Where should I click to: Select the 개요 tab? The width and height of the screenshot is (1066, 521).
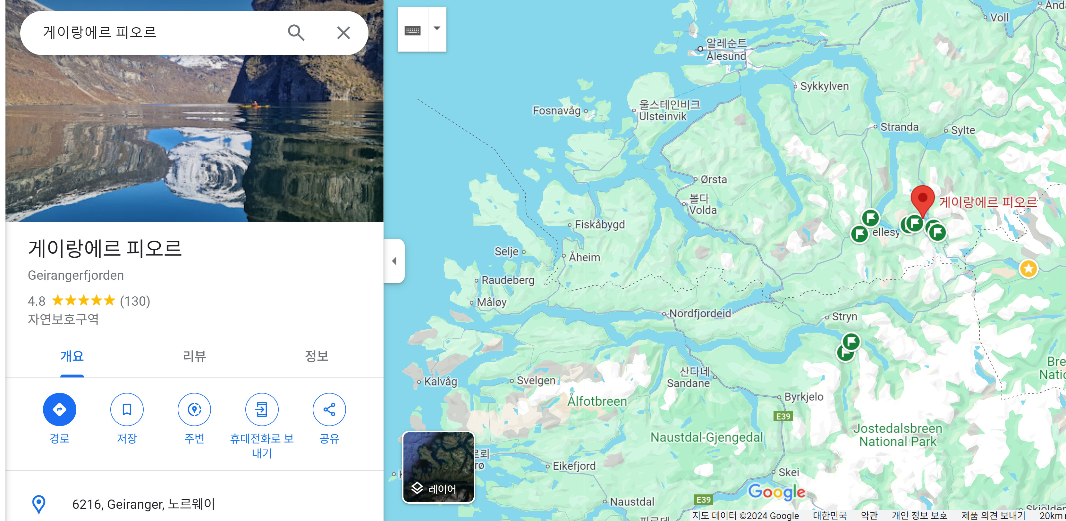[72, 356]
